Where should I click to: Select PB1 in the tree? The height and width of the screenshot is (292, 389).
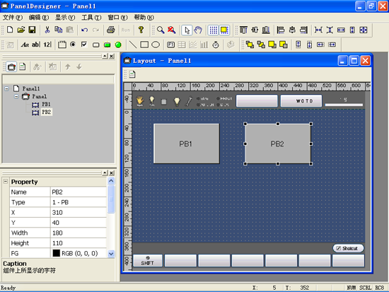(46, 104)
